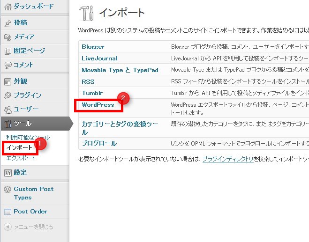
Task: Select the エクスポート submenu item
Action: click(21, 158)
